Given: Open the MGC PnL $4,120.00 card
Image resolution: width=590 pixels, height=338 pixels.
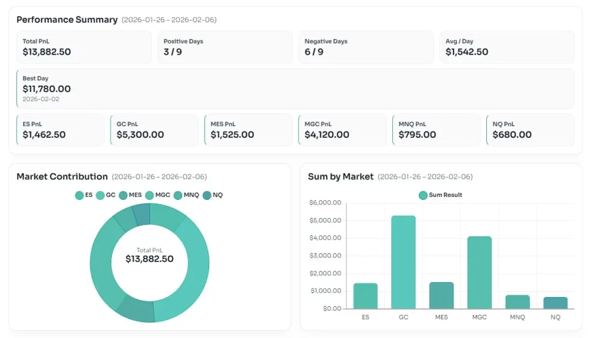Looking at the screenshot, I should coord(342,130).
